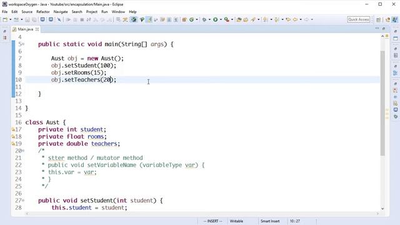This screenshot has width=400, height=225.
Task: Click the New Java Class icon
Action: pos(192,19)
